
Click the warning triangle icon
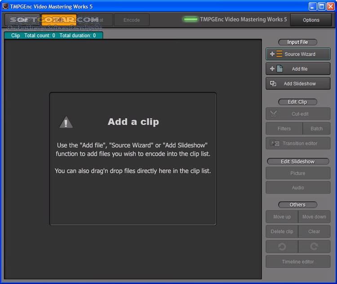pyautogui.click(x=66, y=122)
